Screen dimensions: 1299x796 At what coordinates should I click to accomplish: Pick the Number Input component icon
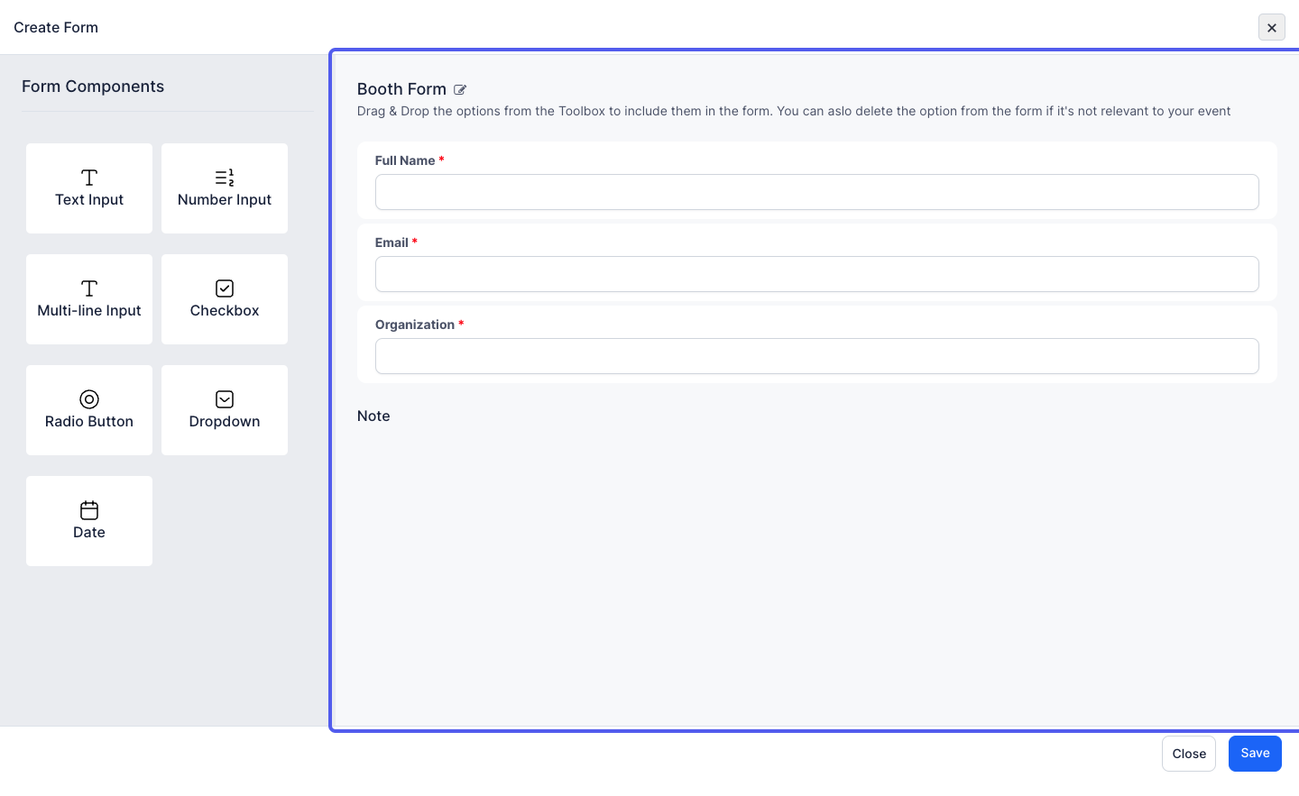pyautogui.click(x=225, y=178)
